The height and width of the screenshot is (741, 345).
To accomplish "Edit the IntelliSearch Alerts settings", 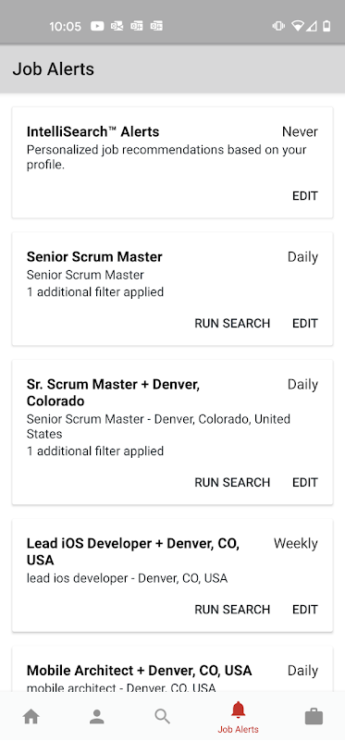I will [305, 195].
